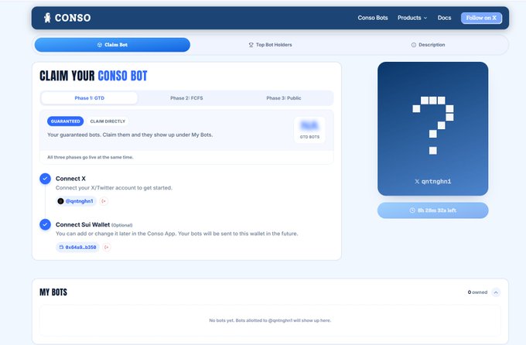
Task: Click the Conso astronaut logo icon
Action: point(47,18)
